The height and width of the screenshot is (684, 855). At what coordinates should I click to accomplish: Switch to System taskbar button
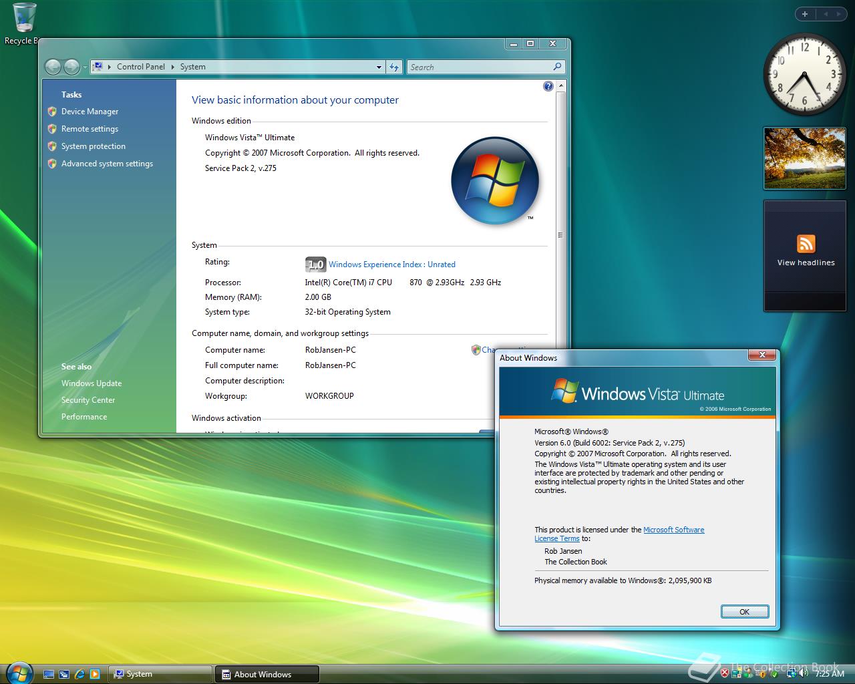click(x=160, y=674)
